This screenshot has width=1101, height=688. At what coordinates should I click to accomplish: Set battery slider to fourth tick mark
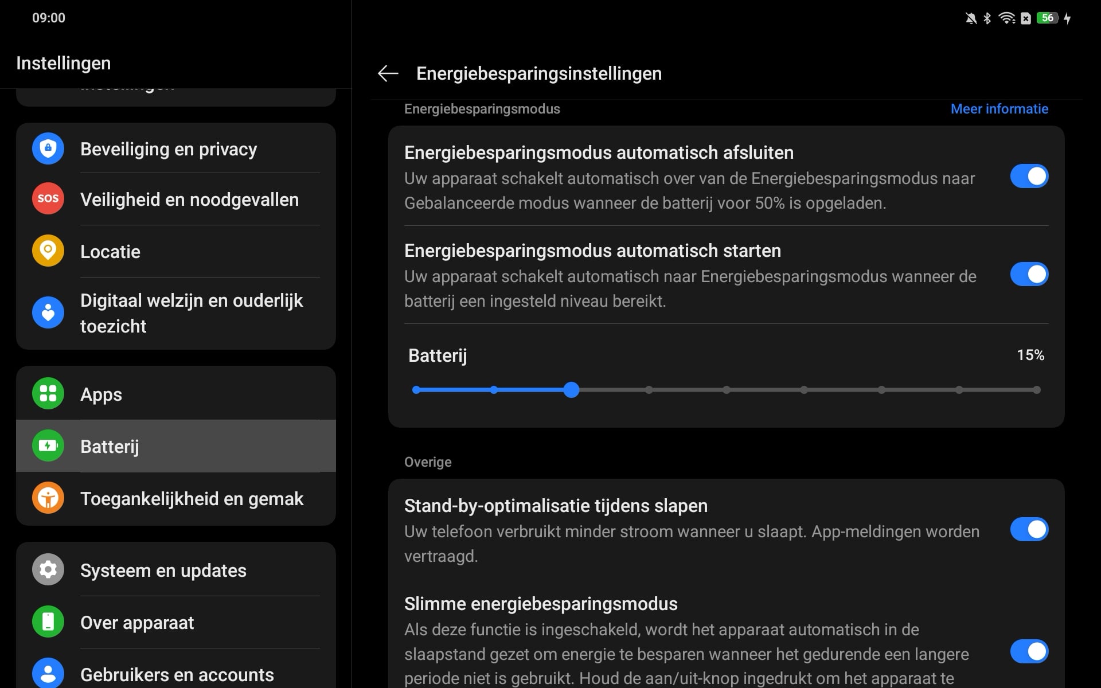click(649, 390)
